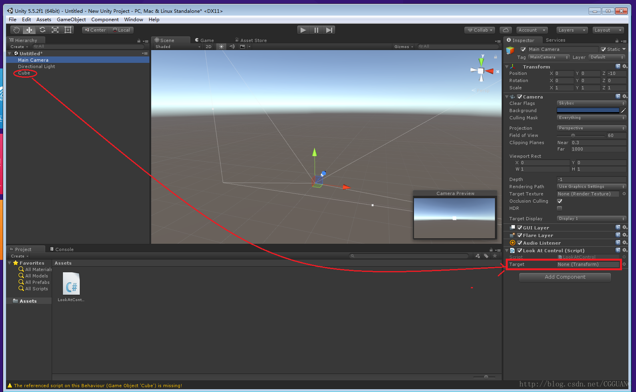Enable HDR checkbox
This screenshot has width=636, height=392.
pyautogui.click(x=559, y=208)
